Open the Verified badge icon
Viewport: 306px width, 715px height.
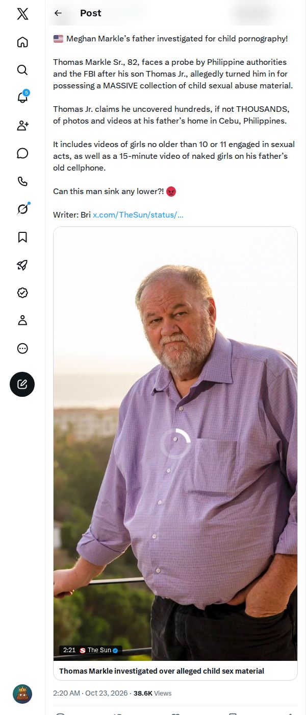[22, 293]
